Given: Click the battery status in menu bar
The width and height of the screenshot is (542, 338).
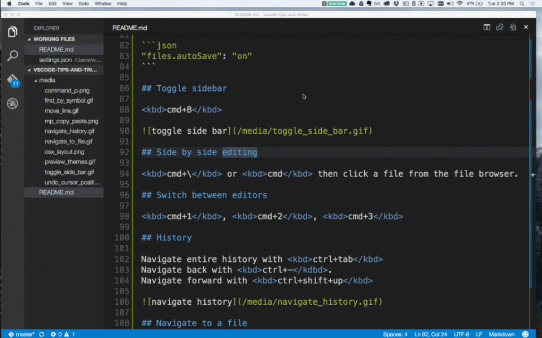Looking at the screenshot, I should [475, 3].
